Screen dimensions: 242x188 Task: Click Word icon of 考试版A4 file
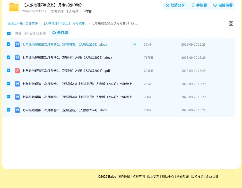coord(18,97)
